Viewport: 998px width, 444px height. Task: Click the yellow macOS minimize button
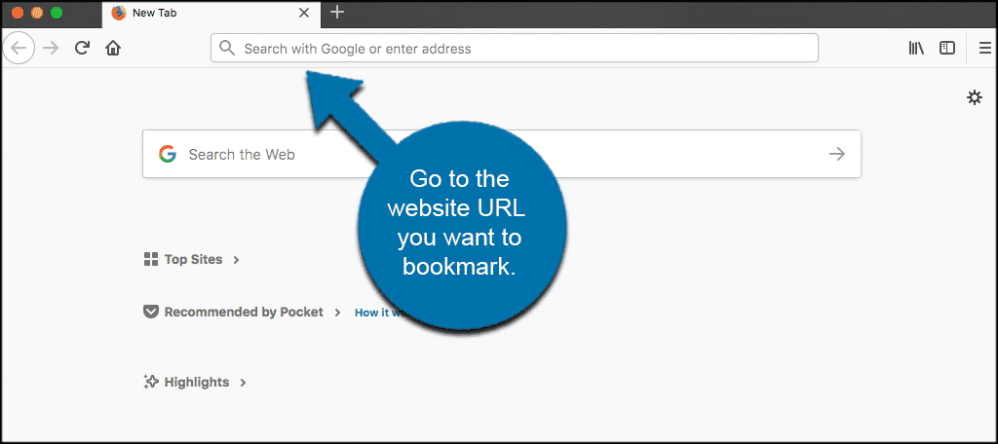coord(37,13)
